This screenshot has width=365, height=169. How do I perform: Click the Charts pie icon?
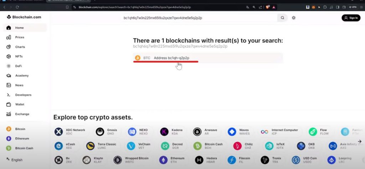[x=9, y=47]
